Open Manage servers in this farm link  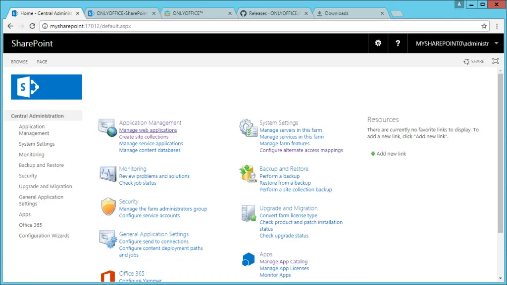[291, 130]
